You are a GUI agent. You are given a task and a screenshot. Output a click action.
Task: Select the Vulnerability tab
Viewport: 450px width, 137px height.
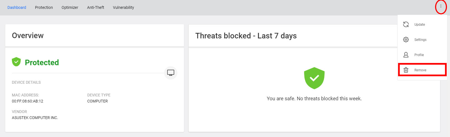(123, 7)
